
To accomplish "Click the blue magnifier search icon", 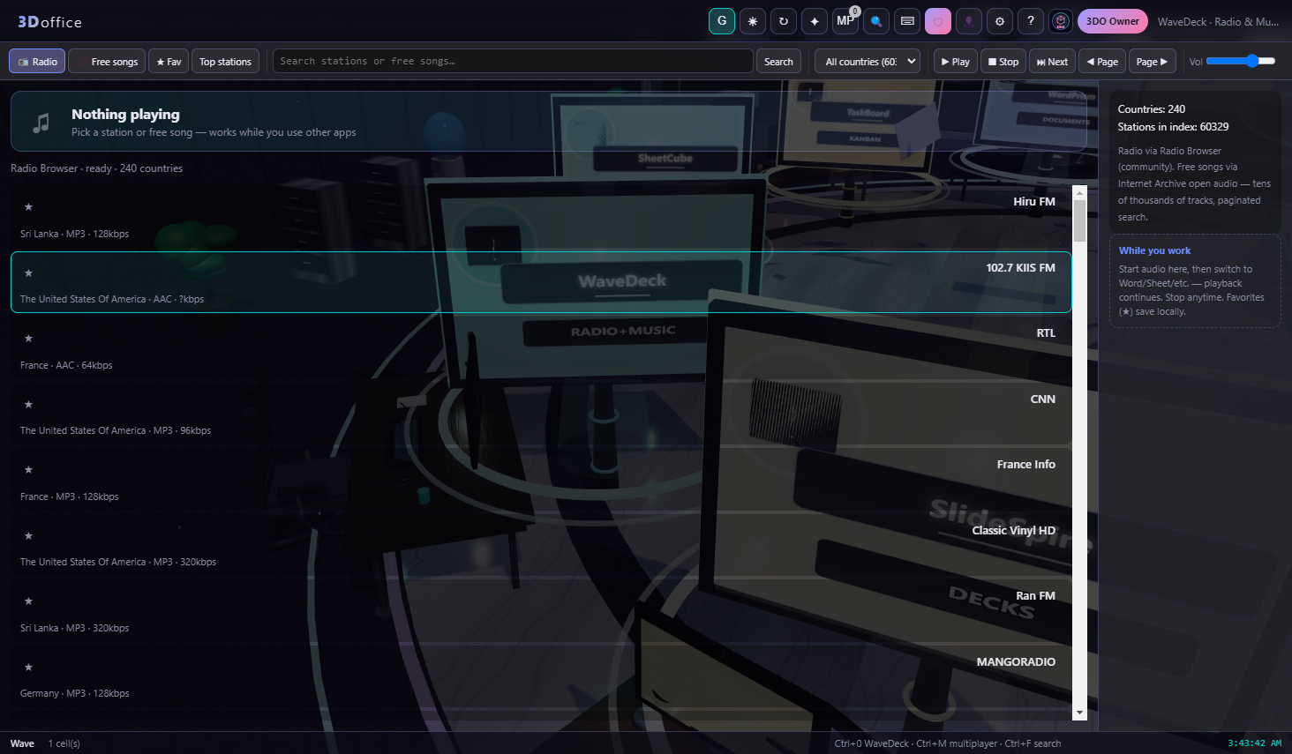I will coord(876,21).
